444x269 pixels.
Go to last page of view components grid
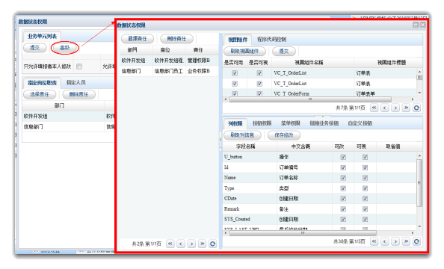coord(406,108)
